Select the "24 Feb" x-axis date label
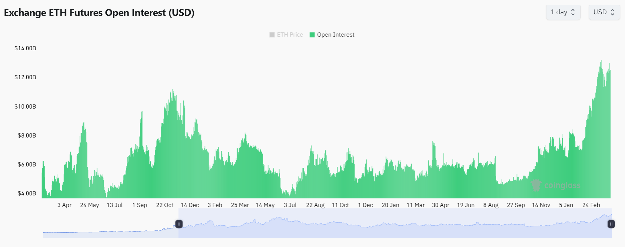 591,205
